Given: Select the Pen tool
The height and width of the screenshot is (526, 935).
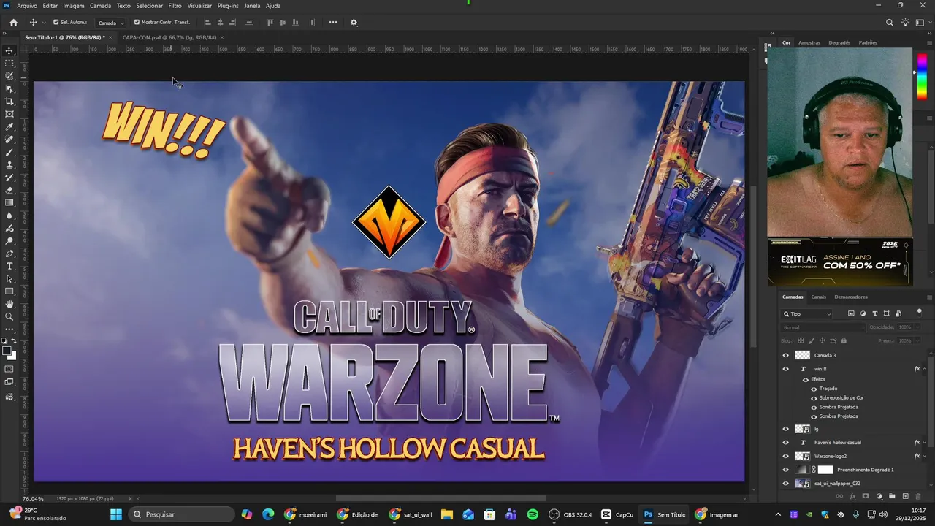Looking at the screenshot, I should (x=9, y=254).
